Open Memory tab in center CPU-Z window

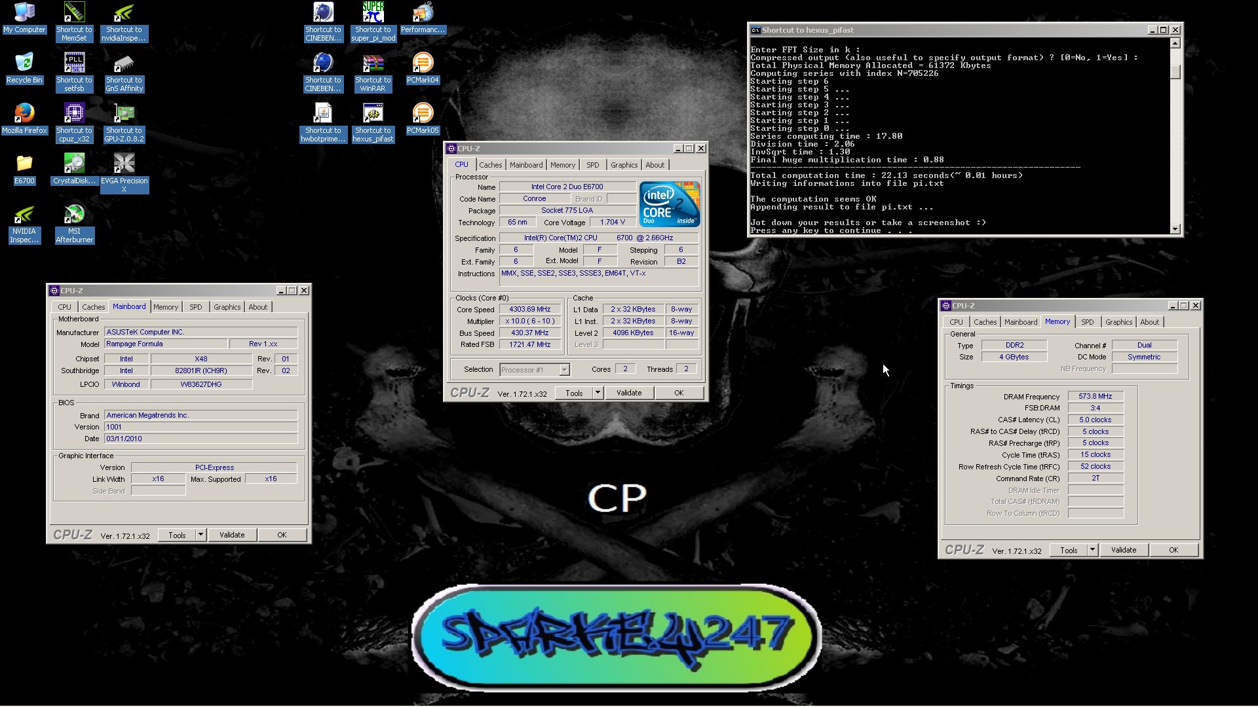[563, 165]
